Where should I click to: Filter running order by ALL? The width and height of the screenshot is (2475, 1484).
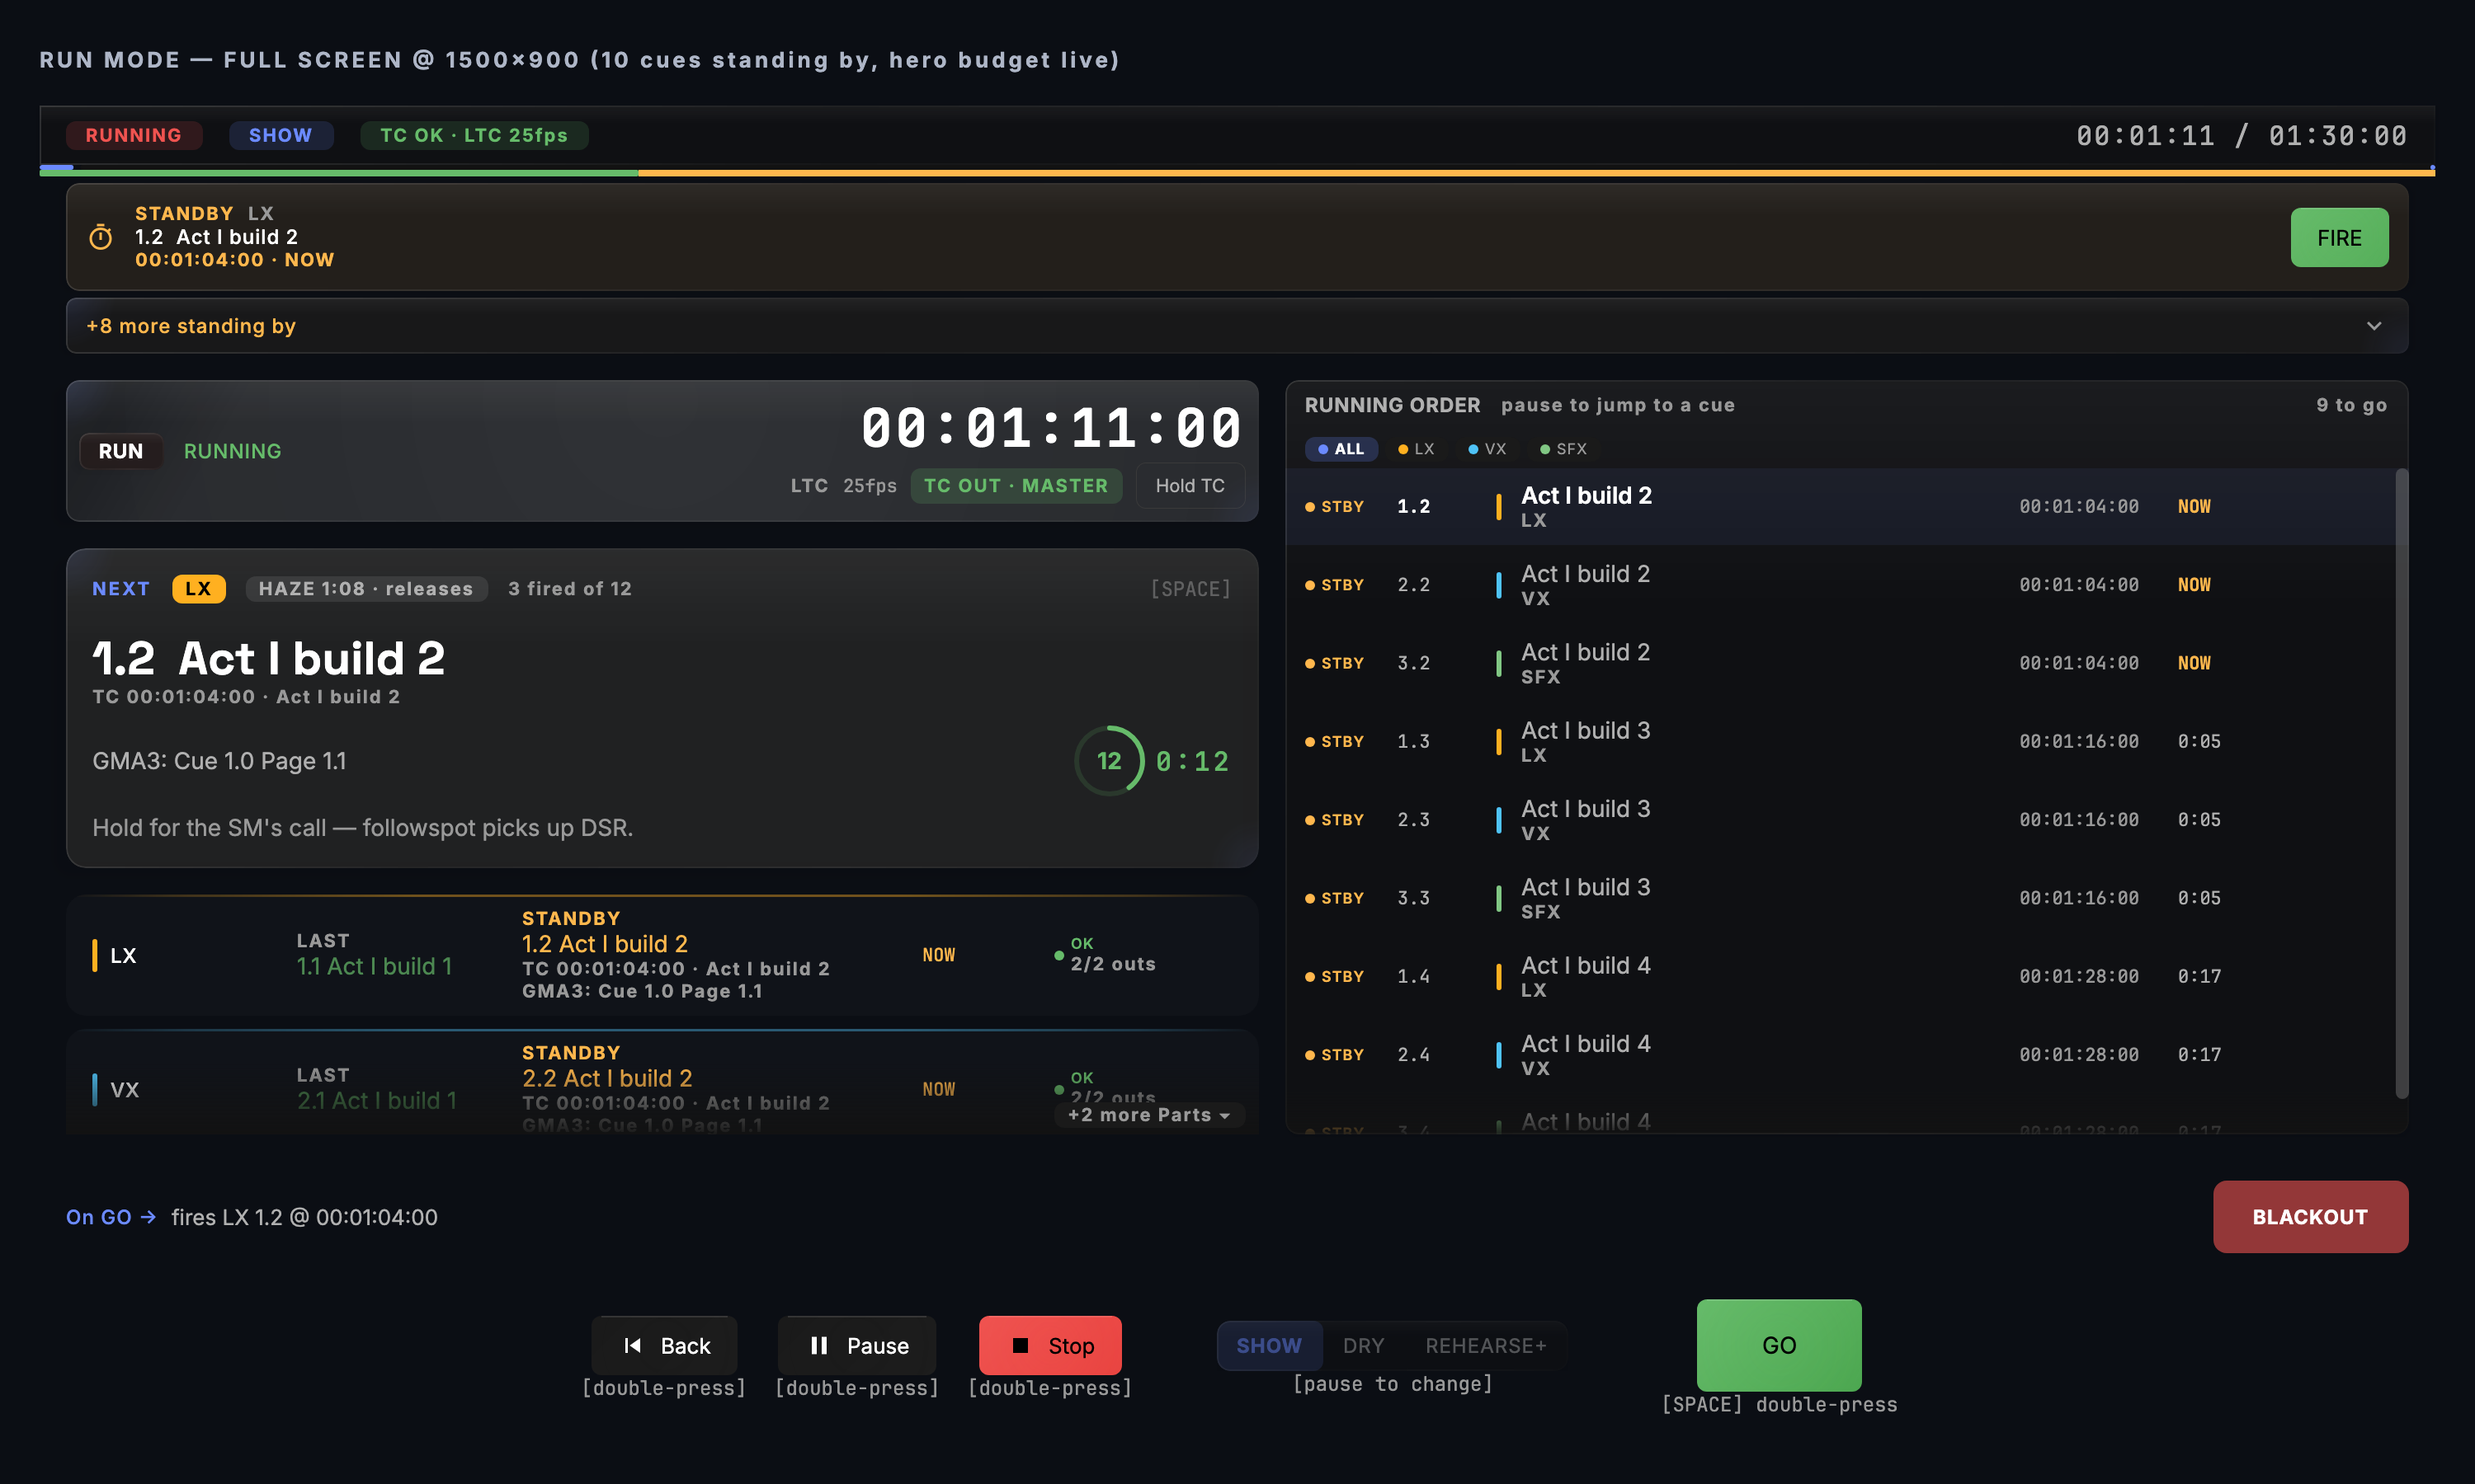(1341, 449)
